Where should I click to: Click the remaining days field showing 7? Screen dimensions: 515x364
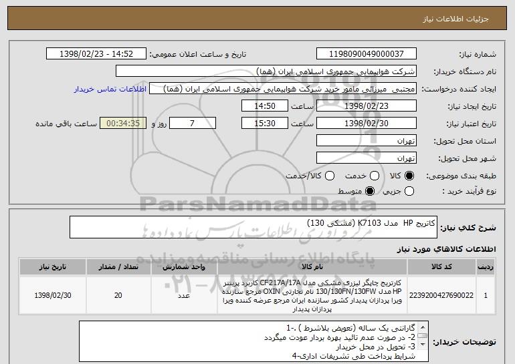tap(193, 124)
